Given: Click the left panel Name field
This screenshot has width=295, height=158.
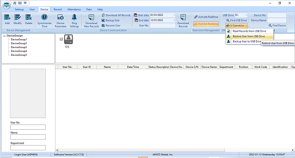Looking at the screenshot, I should 28,137.
